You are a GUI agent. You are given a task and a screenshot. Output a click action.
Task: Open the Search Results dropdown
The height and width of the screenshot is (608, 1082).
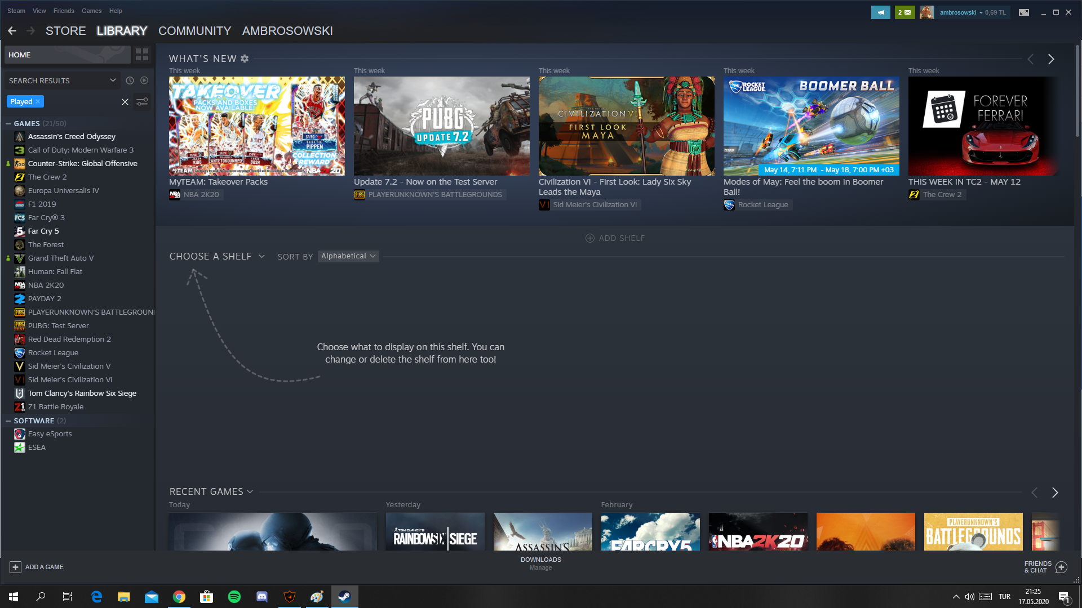tap(62, 81)
